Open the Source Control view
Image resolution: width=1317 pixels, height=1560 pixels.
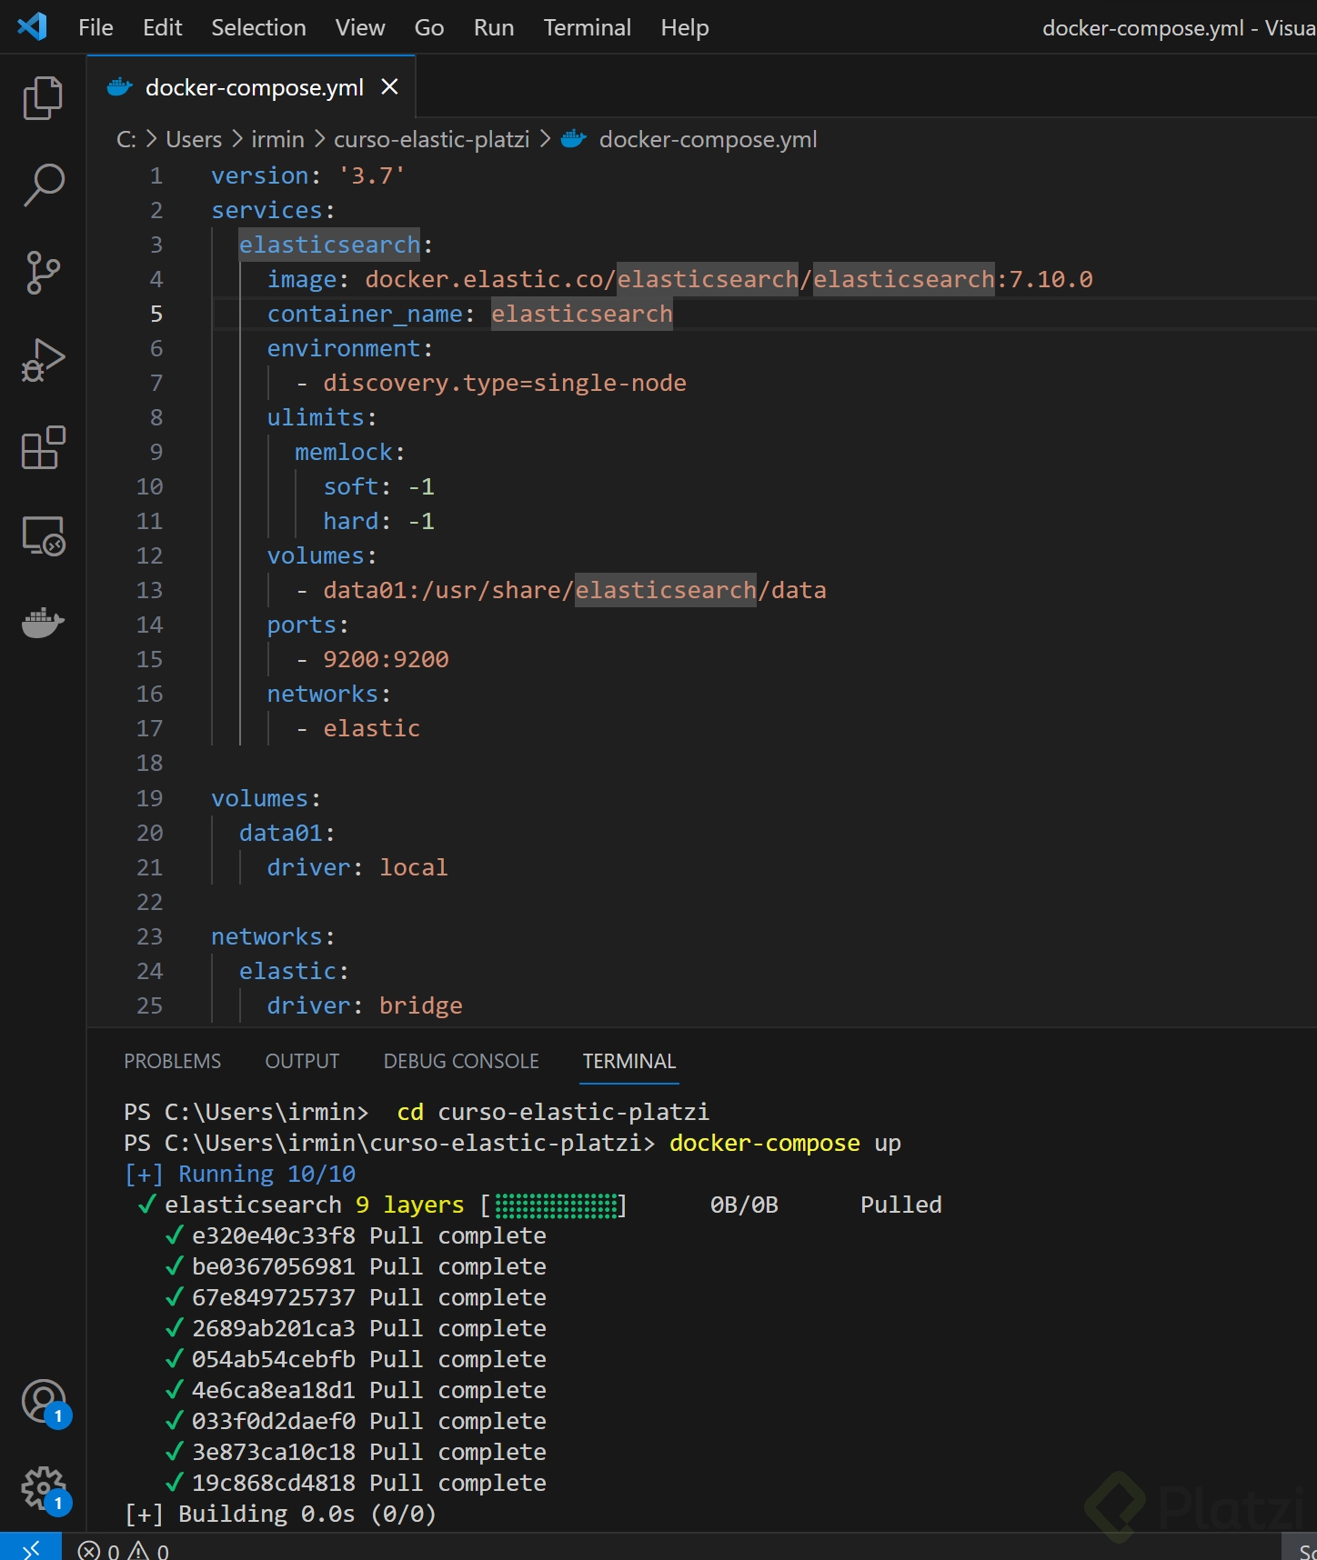click(x=43, y=272)
